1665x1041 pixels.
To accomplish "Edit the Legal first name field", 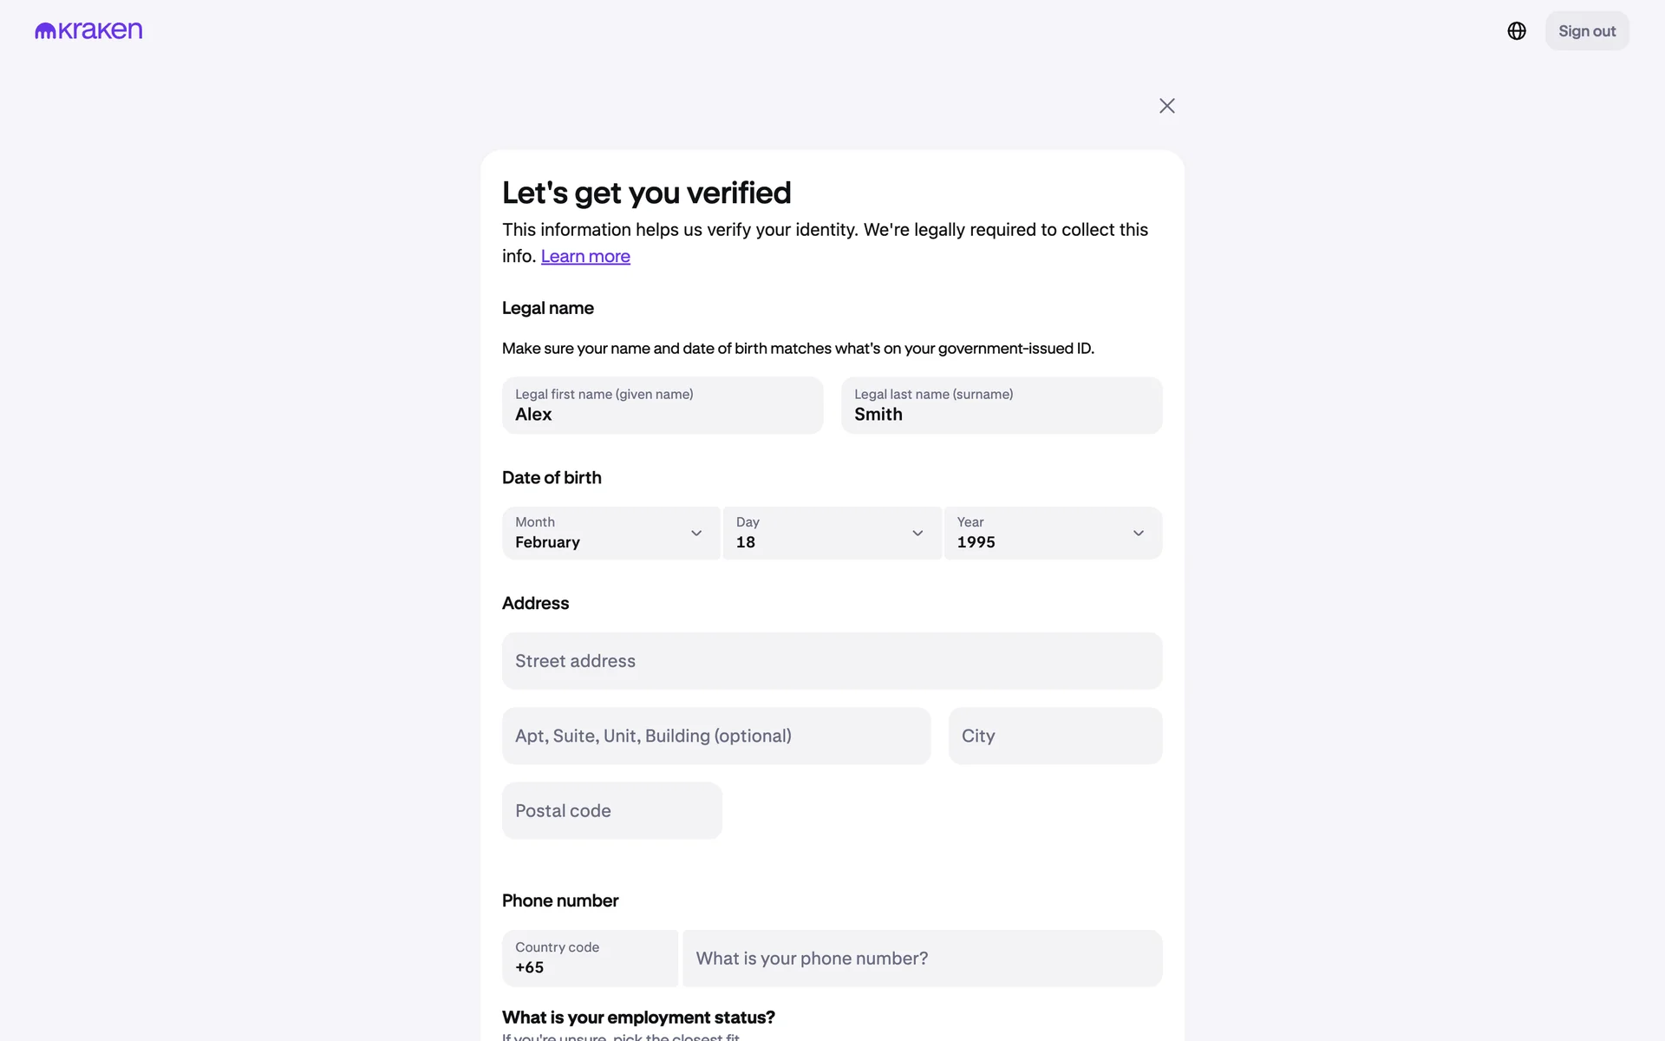I will (x=662, y=406).
